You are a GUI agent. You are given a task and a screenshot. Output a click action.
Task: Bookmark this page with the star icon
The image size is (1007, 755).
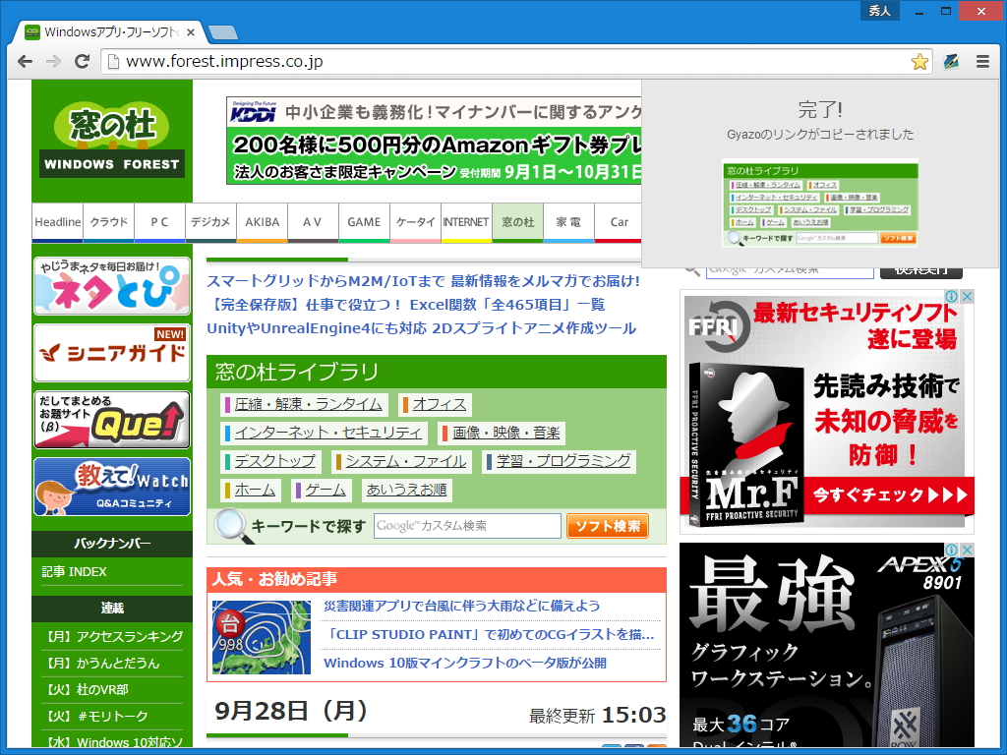pos(918,61)
